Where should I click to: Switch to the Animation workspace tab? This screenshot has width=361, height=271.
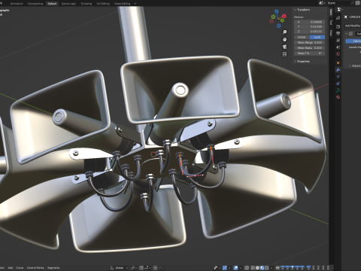click(17, 4)
